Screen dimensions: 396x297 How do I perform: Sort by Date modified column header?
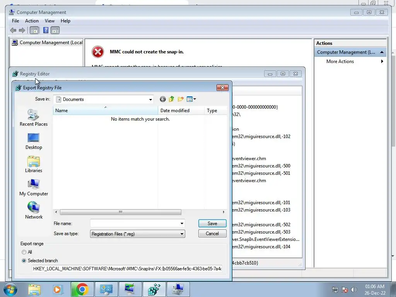[x=181, y=111]
